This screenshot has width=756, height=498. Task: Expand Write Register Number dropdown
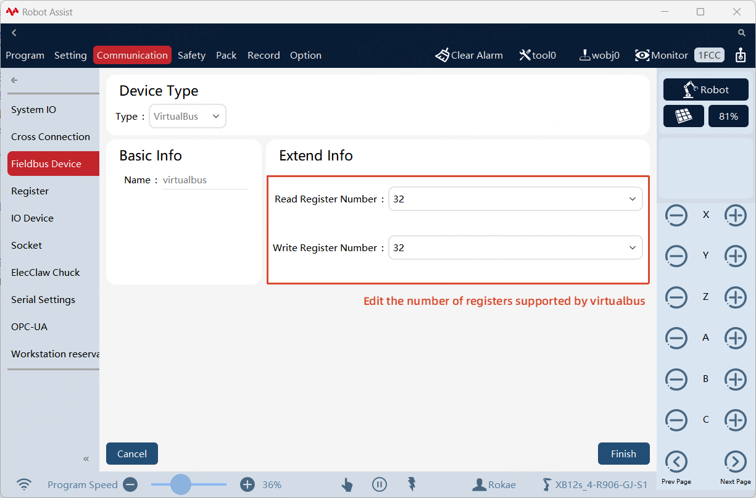tap(515, 247)
